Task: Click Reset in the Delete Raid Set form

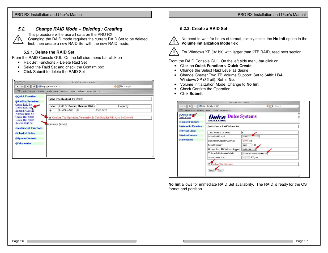Action: coord(63,124)
